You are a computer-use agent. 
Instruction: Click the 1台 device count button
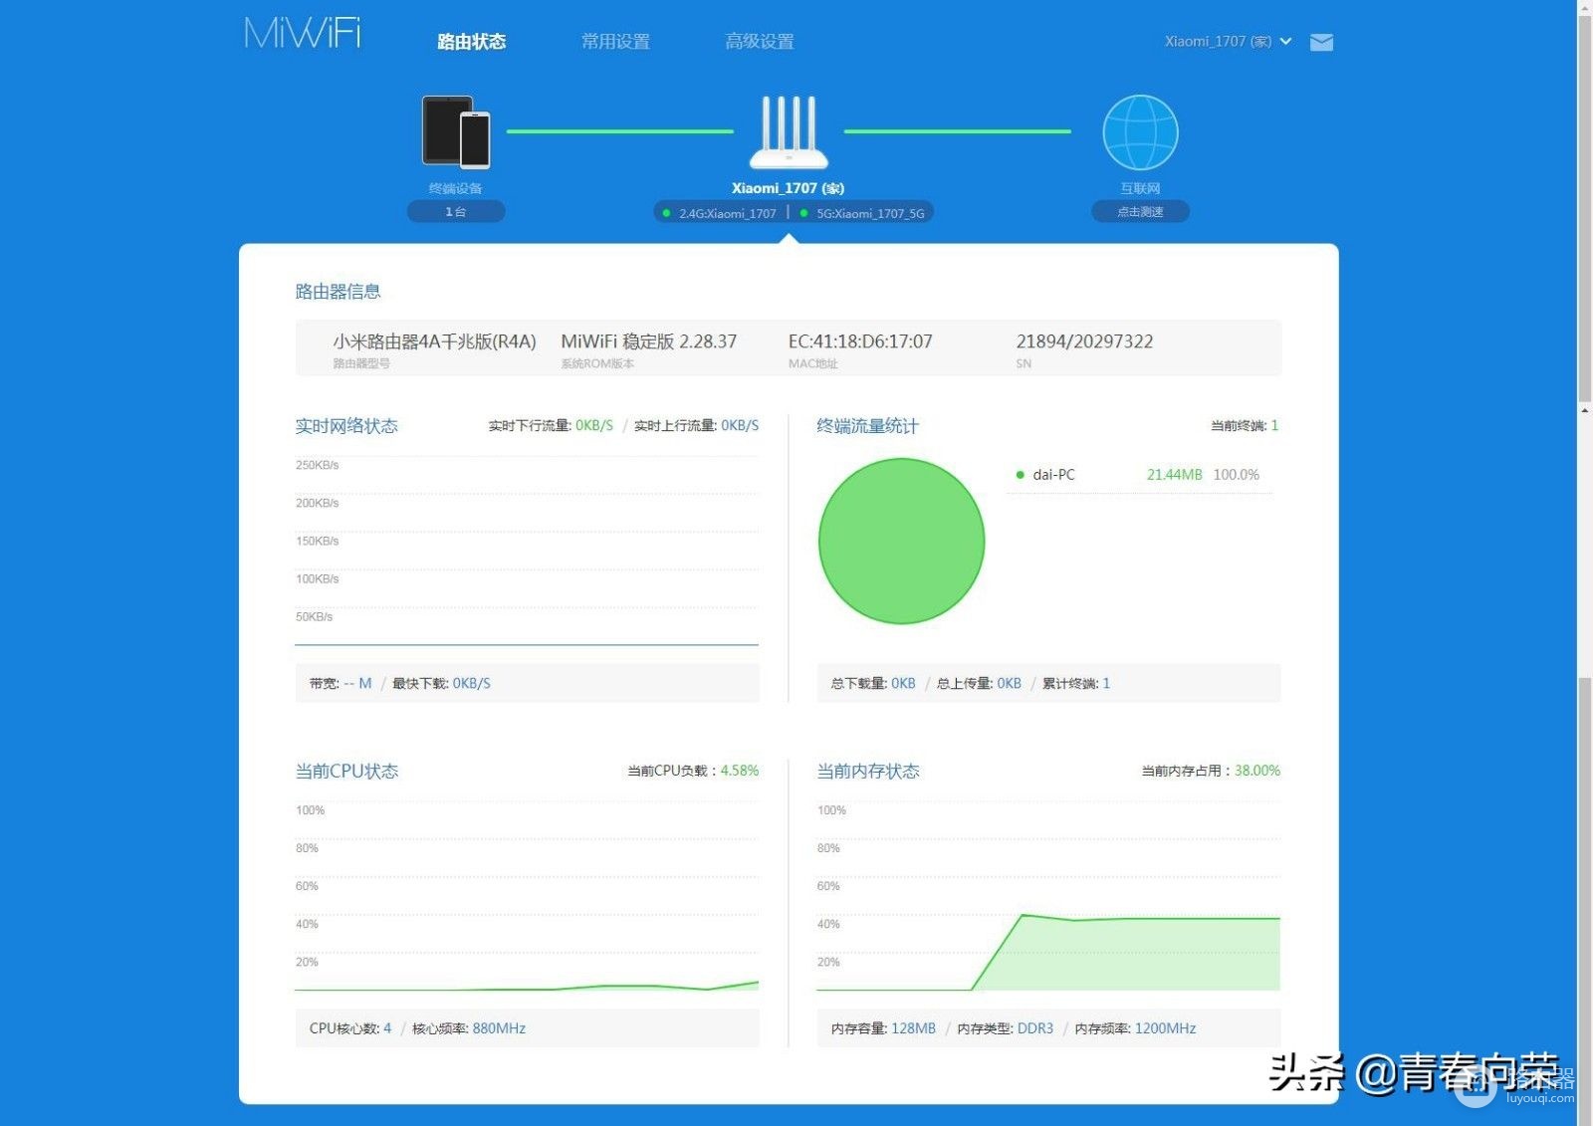[456, 212]
